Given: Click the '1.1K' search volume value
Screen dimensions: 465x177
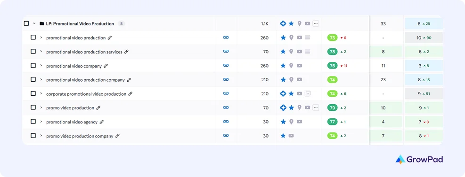Looking at the screenshot, I should pyautogui.click(x=264, y=23).
